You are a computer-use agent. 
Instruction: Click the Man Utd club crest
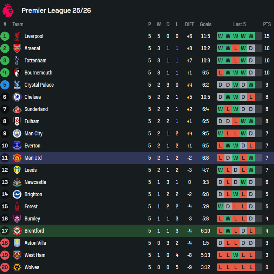[x=17, y=158]
